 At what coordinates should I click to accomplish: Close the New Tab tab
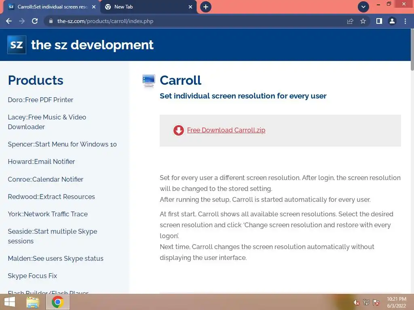pyautogui.click(x=190, y=7)
